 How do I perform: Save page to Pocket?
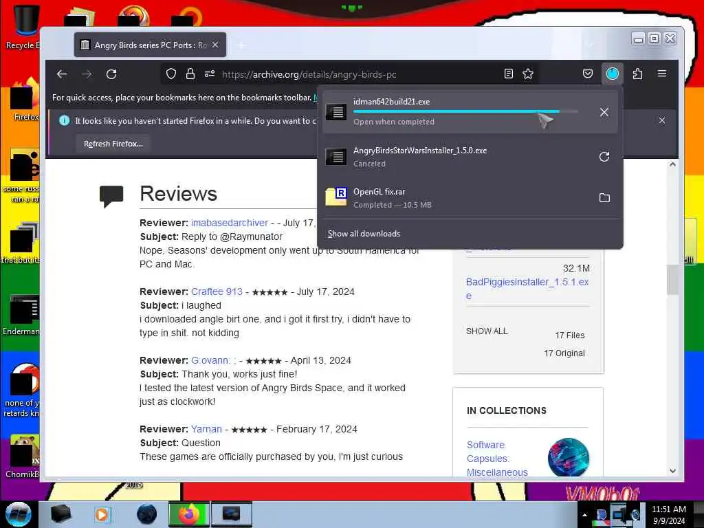click(587, 74)
